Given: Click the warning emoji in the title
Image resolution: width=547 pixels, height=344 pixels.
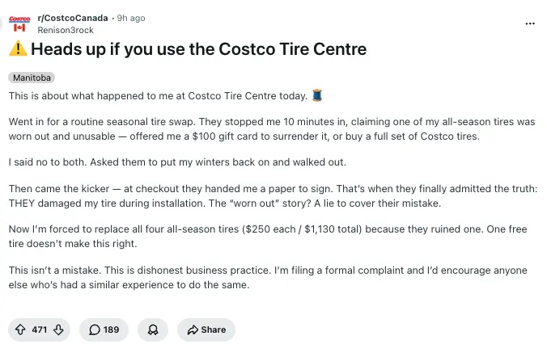Looking at the screenshot, I should tap(18, 49).
